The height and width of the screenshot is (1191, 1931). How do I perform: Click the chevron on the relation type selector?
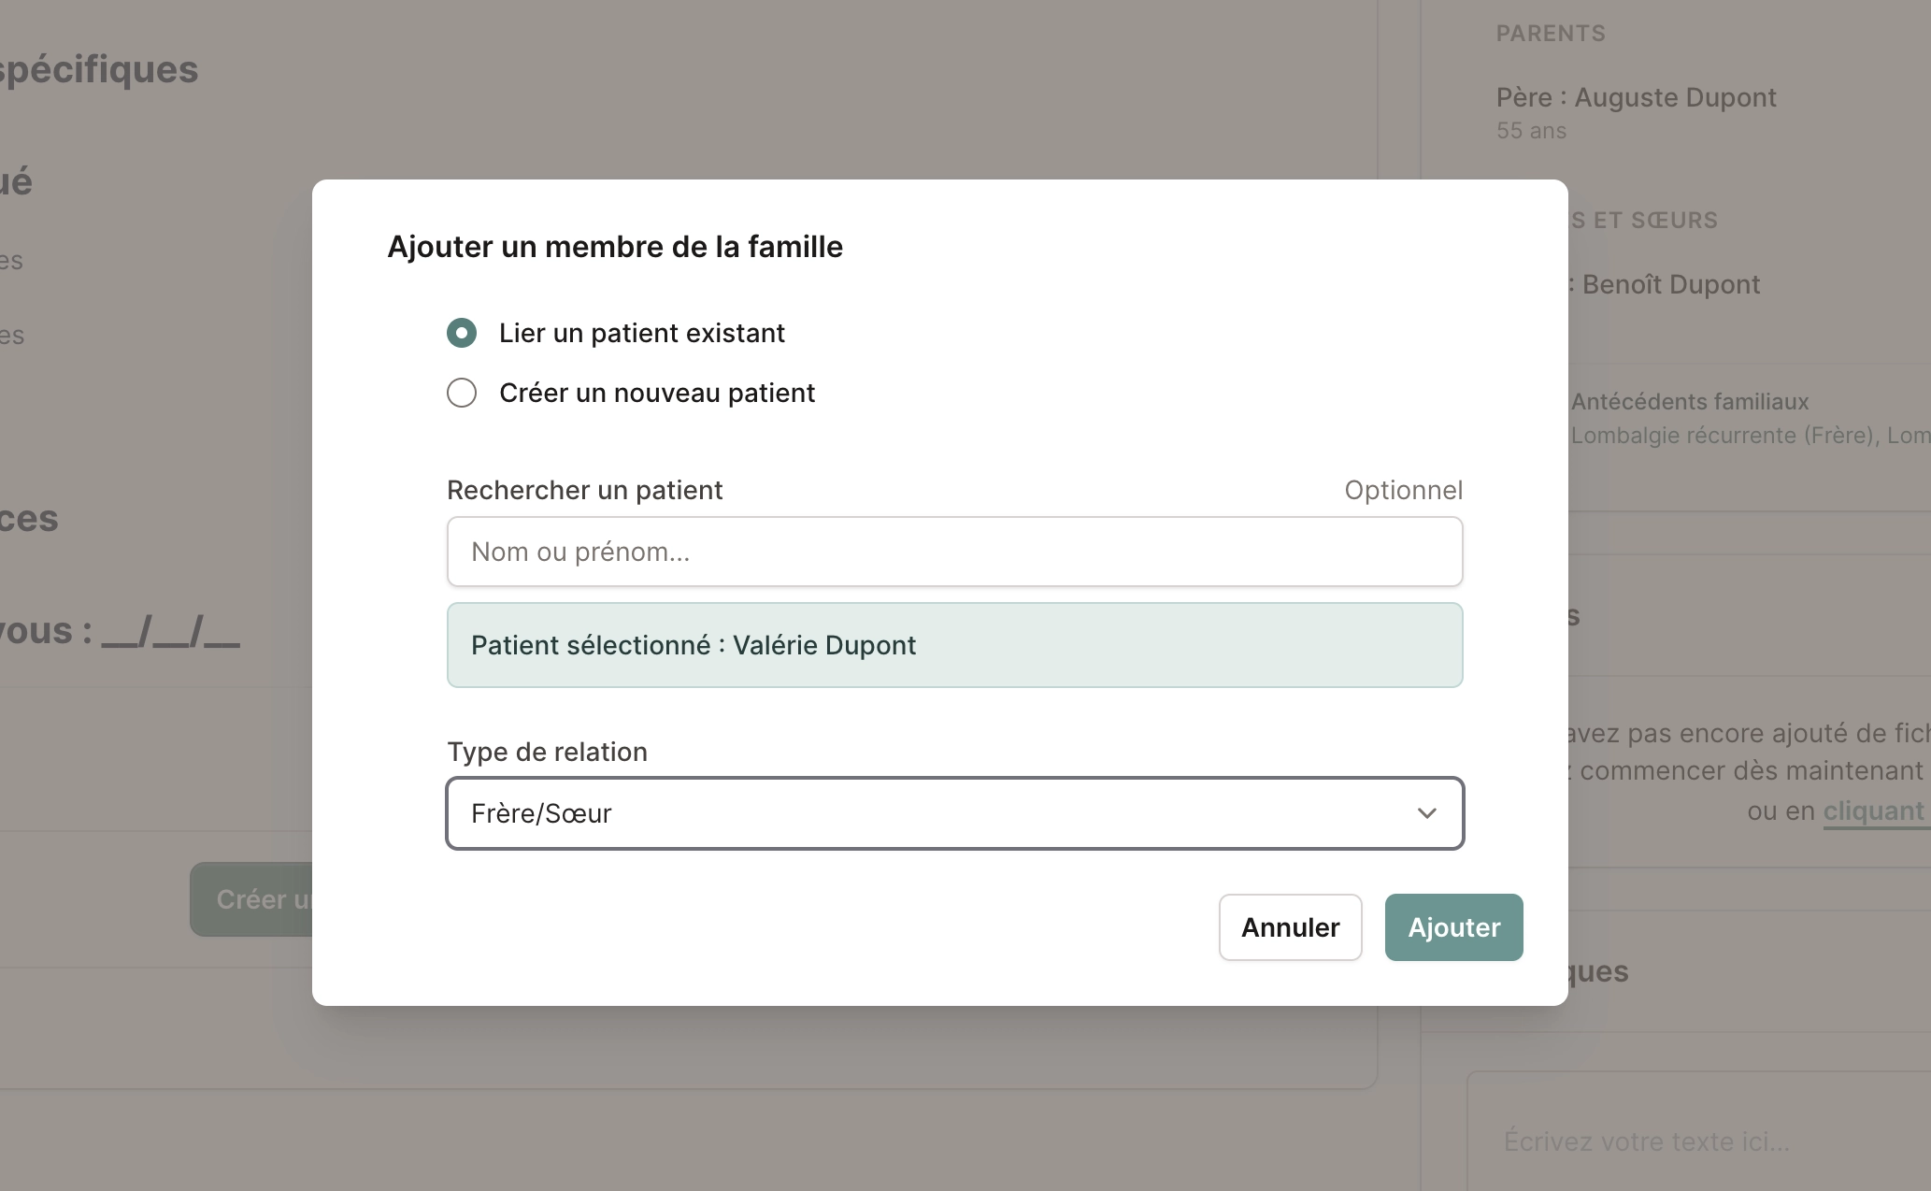pos(1427,812)
